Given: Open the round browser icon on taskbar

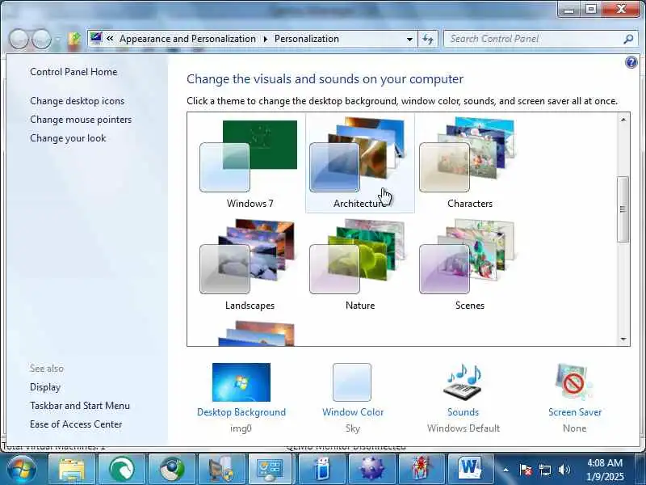Looking at the screenshot, I should (172, 470).
